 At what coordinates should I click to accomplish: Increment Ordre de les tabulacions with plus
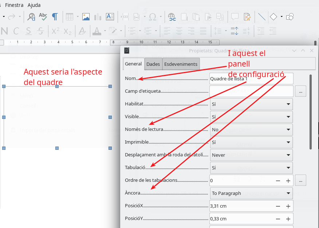point(288,180)
